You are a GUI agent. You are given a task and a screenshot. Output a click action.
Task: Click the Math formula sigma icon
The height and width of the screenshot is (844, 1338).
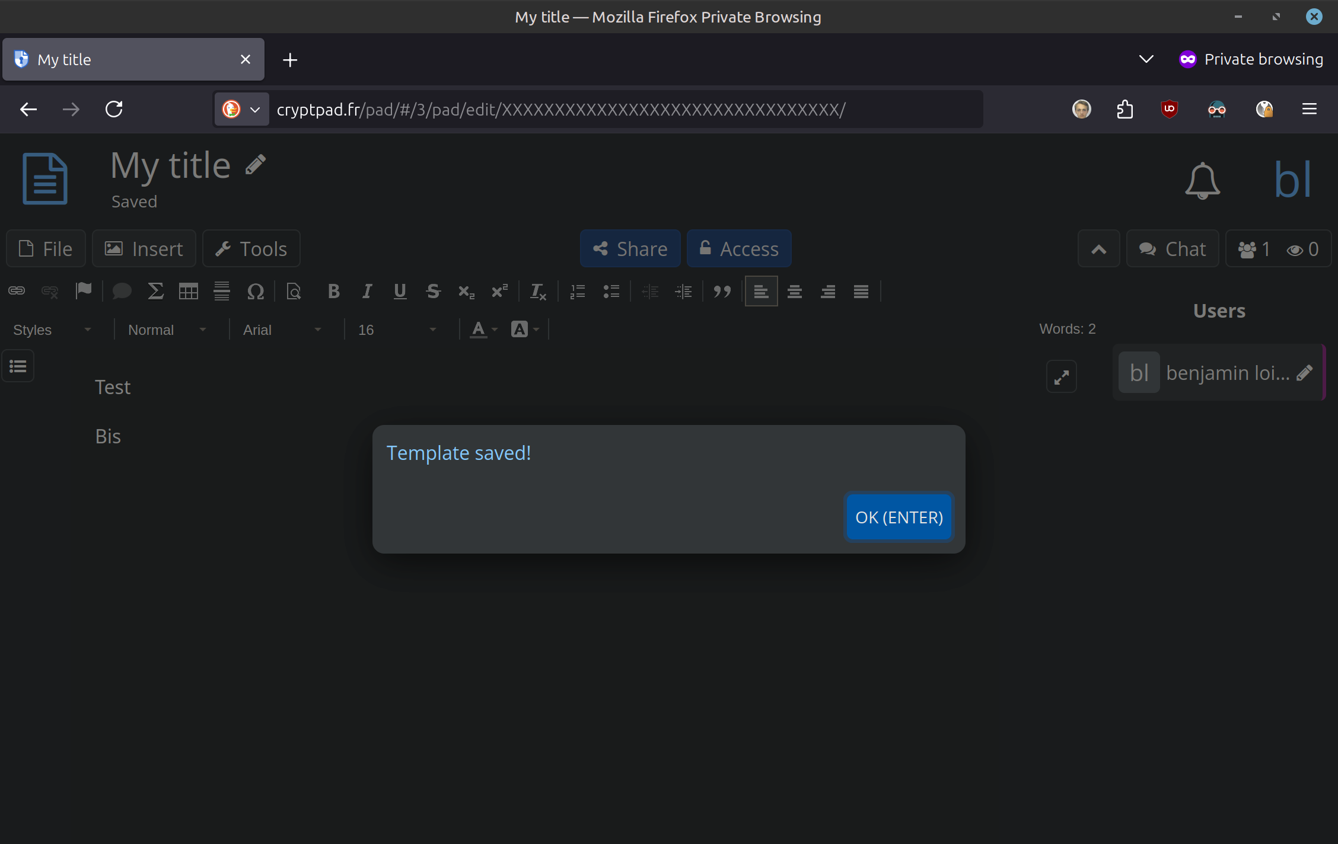pos(155,291)
